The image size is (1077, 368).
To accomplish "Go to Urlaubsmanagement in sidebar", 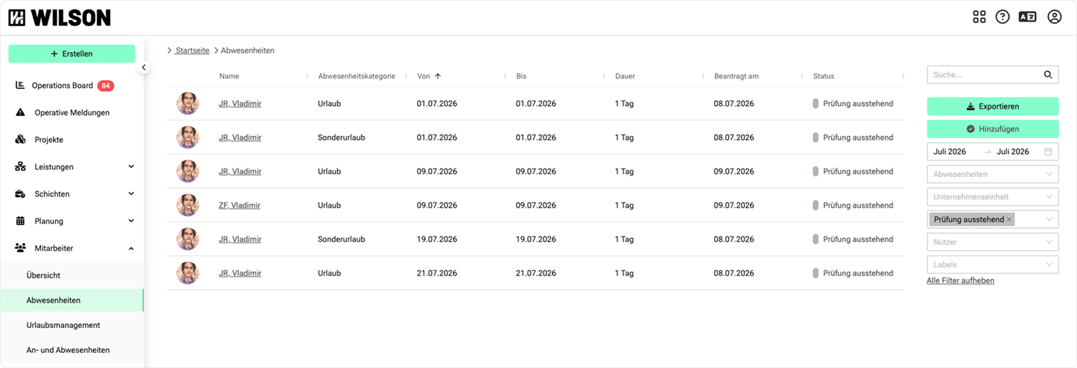I will [63, 325].
